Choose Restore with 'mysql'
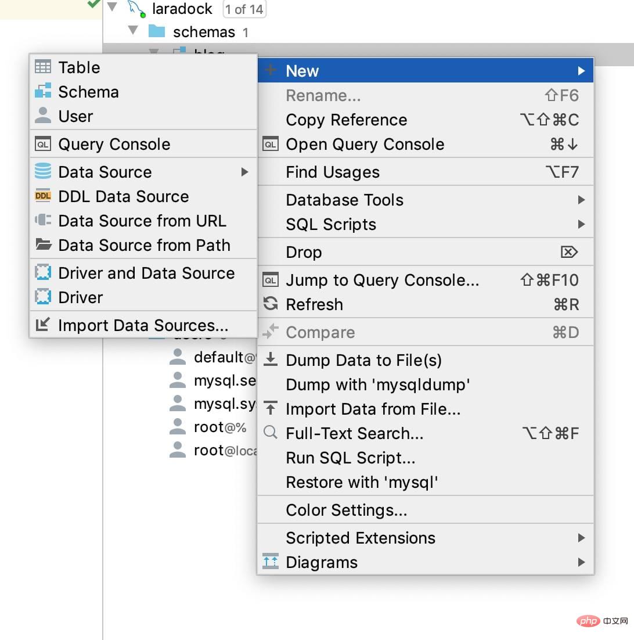Viewport: 634px width, 640px height. [x=426, y=482]
